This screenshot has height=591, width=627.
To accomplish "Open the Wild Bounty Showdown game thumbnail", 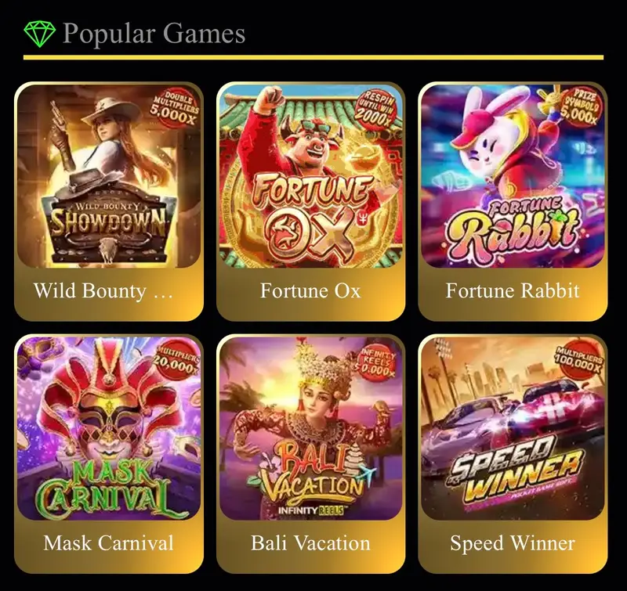I will coord(109,176).
